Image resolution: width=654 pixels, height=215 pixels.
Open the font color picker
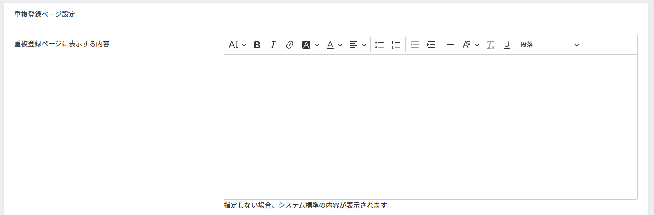point(334,45)
